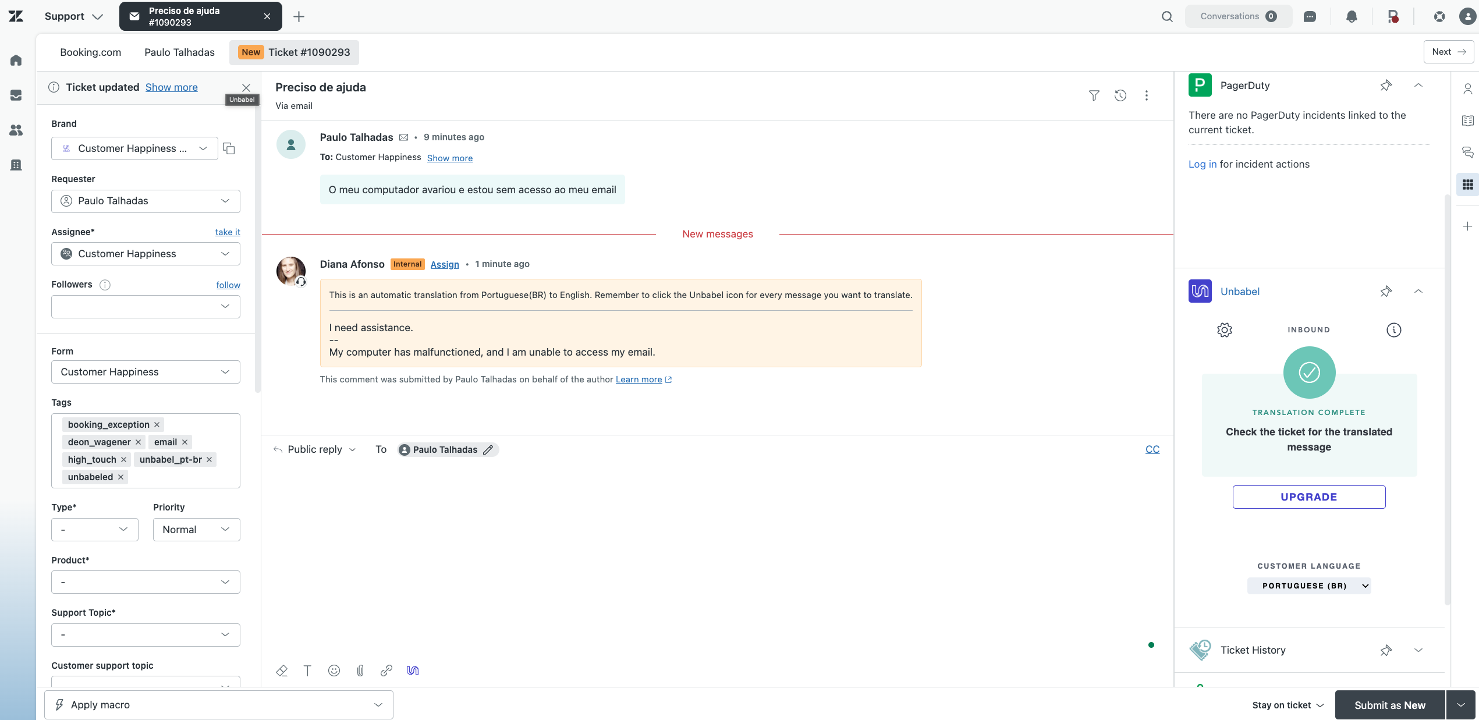Insert a link in reply
Viewport: 1479px width, 720px height.
(386, 671)
